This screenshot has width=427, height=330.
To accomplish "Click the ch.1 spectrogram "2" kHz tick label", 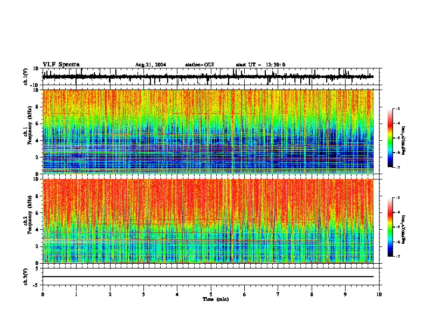I will pos(37,157).
